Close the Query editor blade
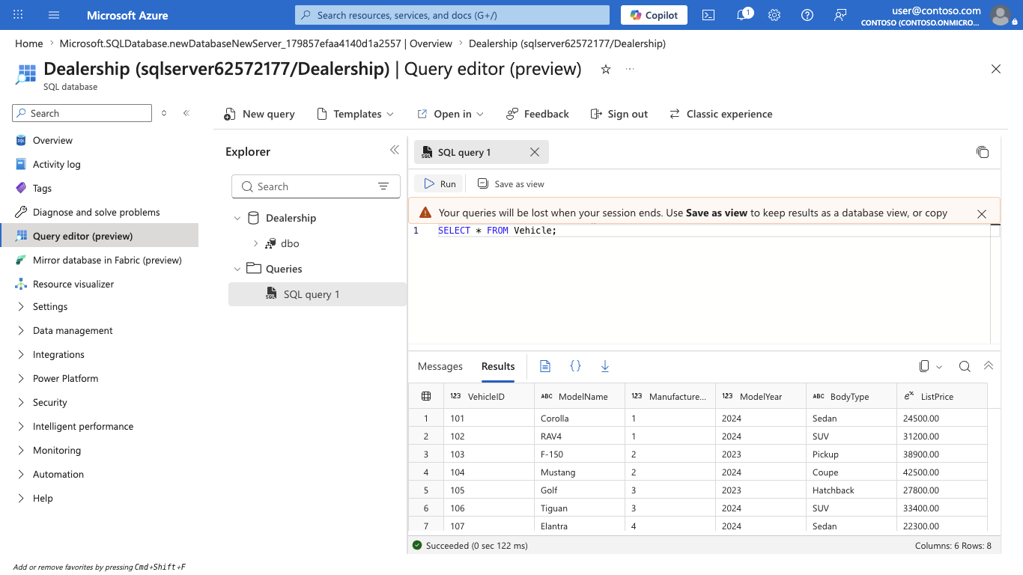1023x575 pixels. pyautogui.click(x=996, y=69)
